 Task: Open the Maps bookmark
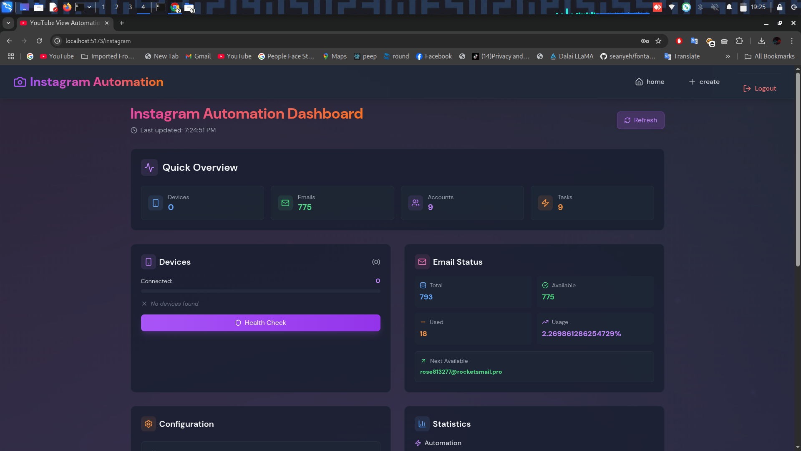[335, 56]
